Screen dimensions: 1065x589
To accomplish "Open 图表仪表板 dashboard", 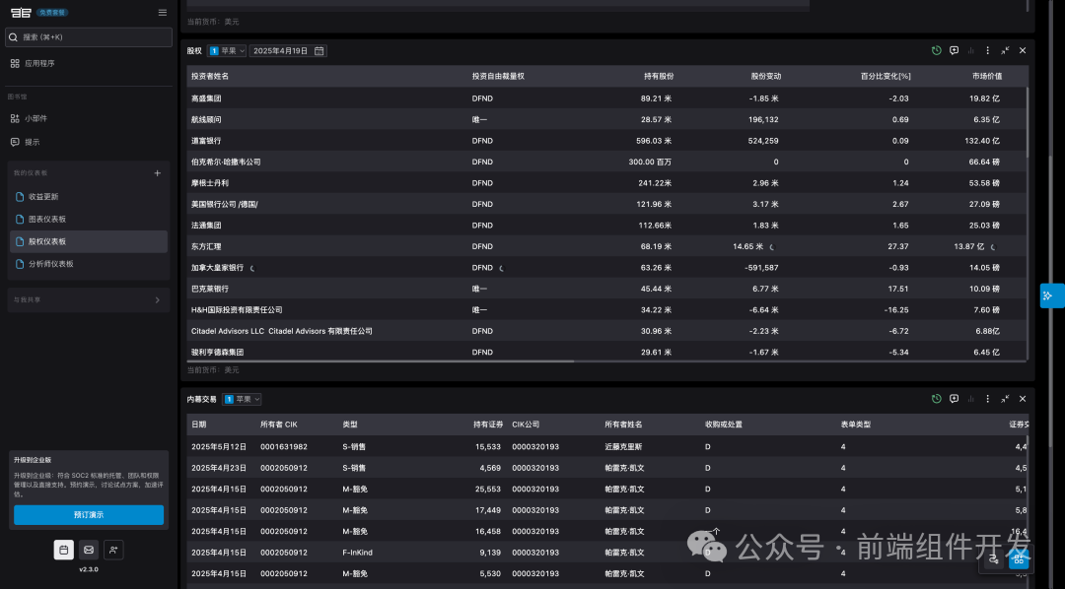I will [x=89, y=220].
